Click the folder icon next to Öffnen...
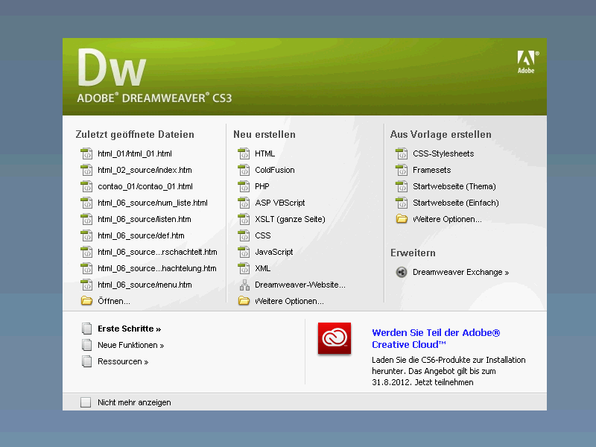 pos(86,301)
